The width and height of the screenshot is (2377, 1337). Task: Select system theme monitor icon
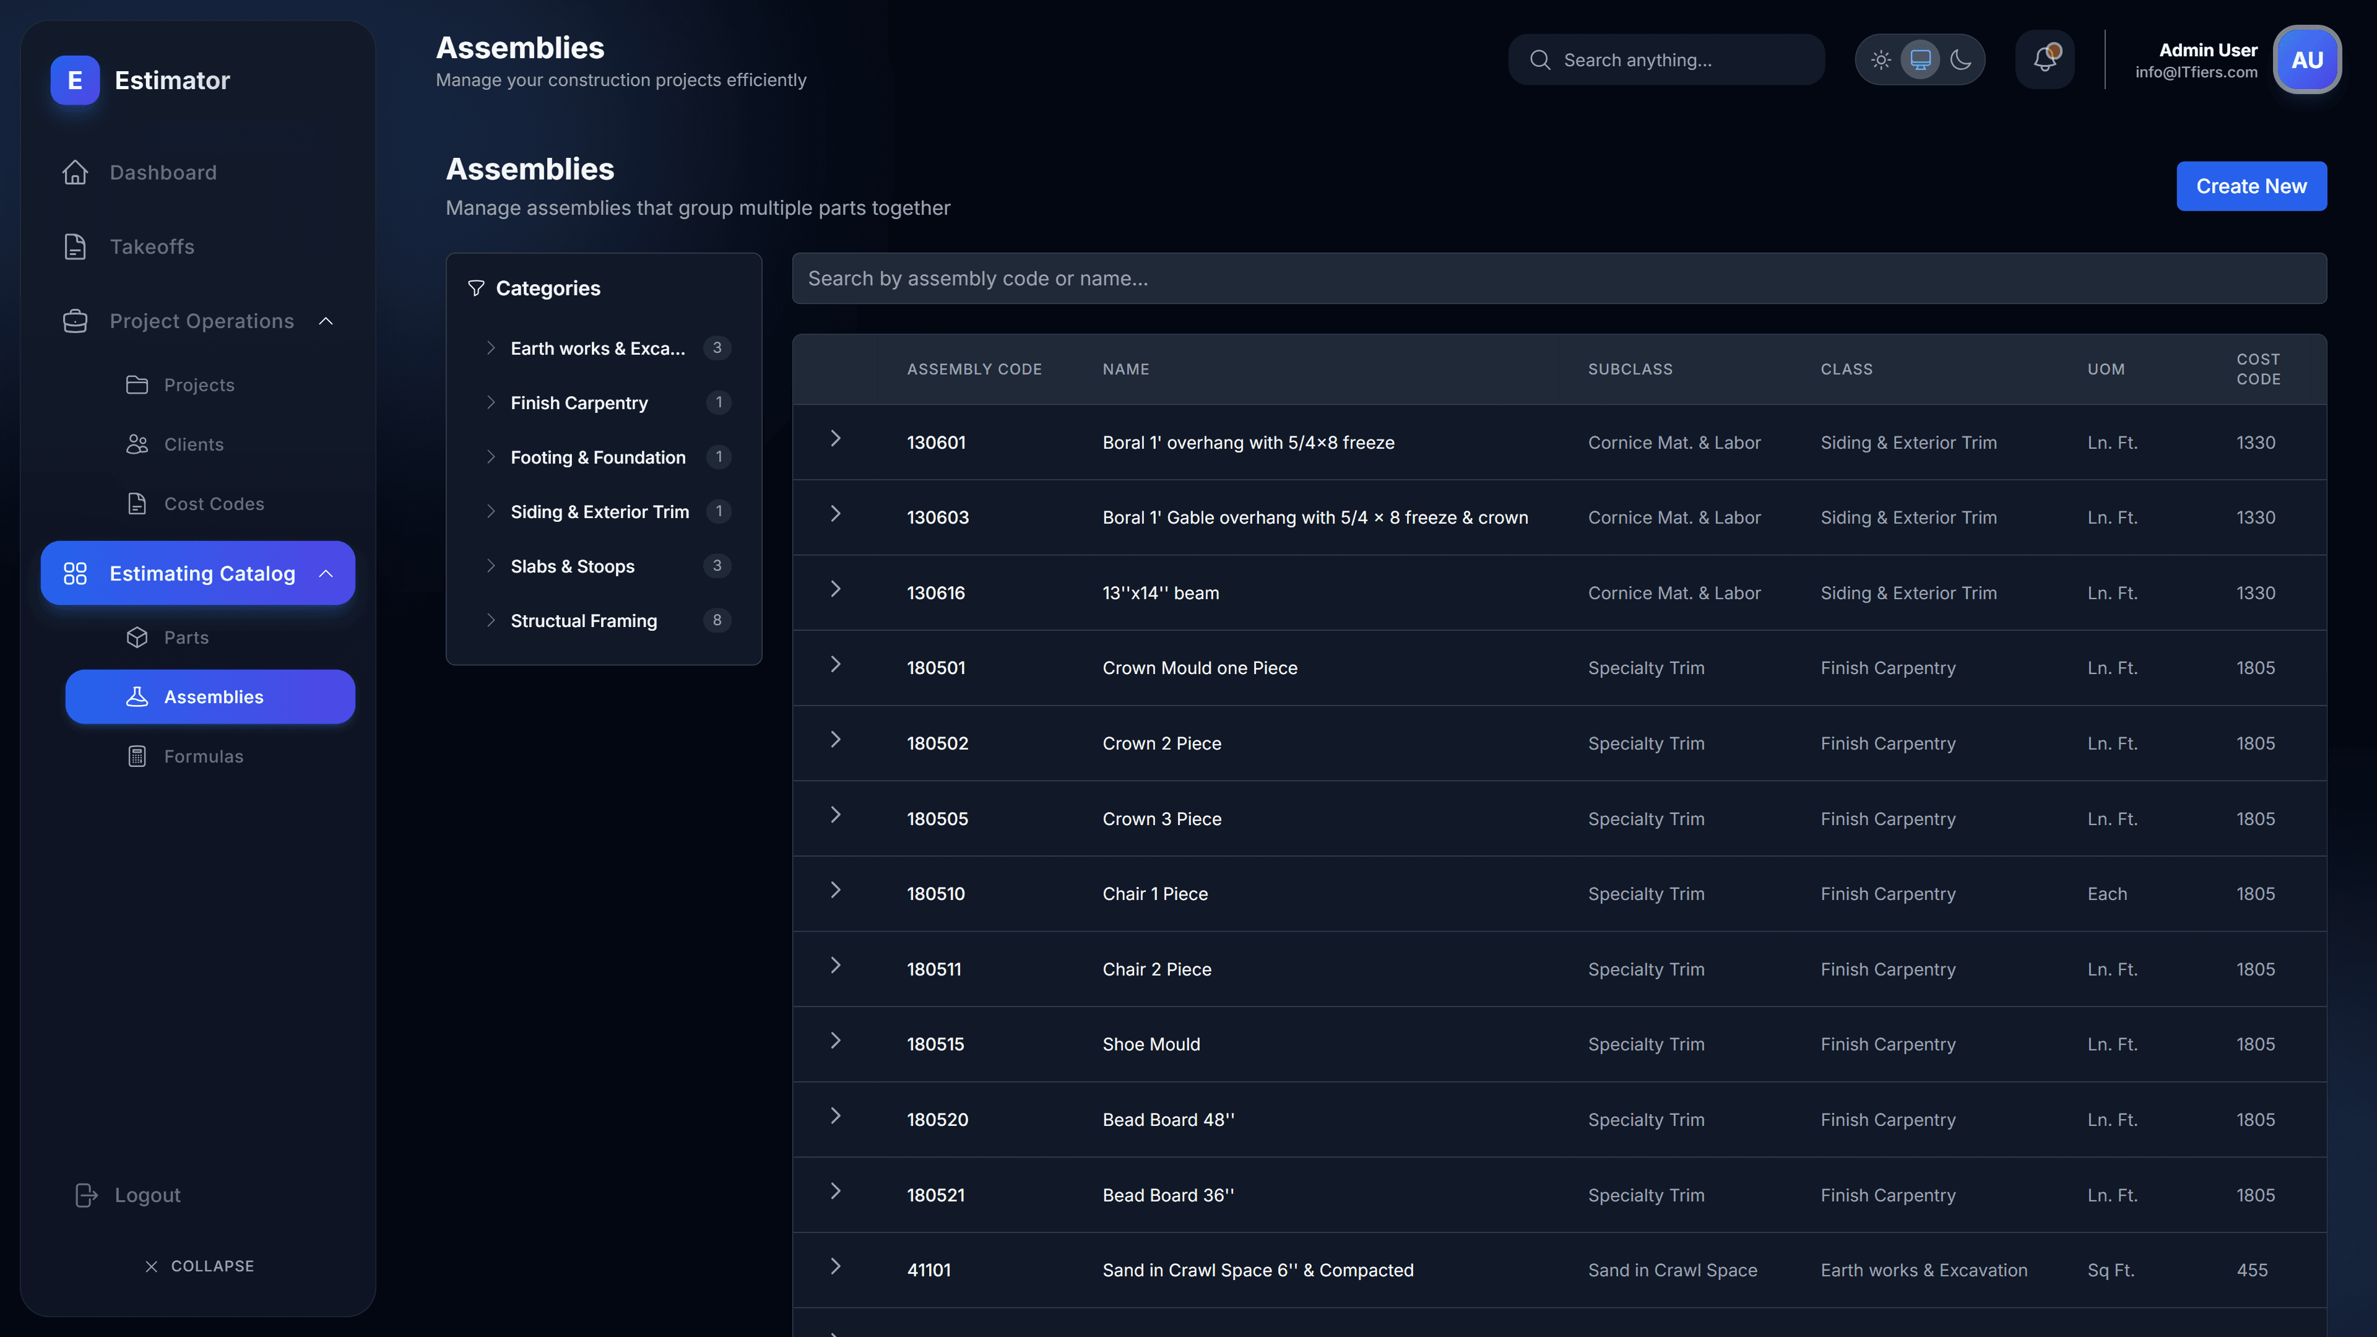(x=1920, y=60)
